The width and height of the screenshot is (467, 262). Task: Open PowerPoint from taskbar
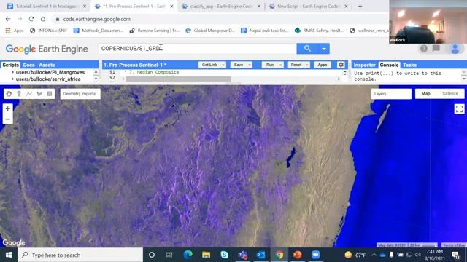pos(297,255)
